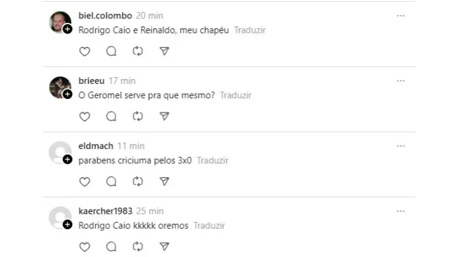Viewport: 458px width, 257px height.
Task: Share kaercher1983's post
Action: 164,247
